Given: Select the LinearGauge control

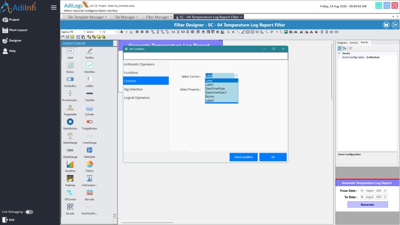Looking at the screenshot, I should (89, 139).
